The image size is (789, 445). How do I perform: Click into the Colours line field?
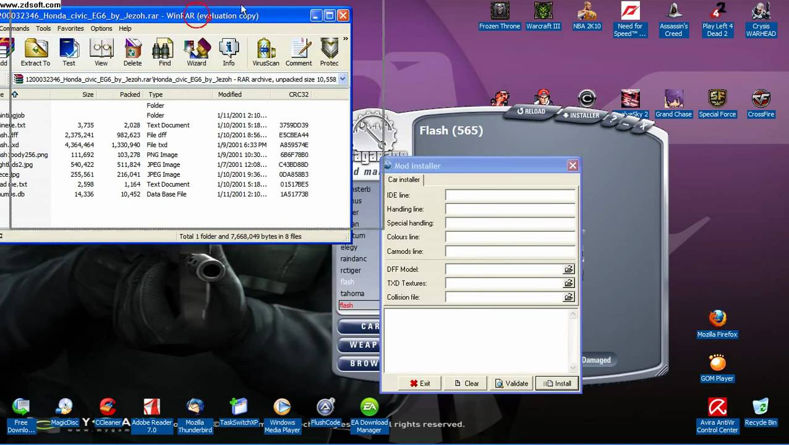510,237
